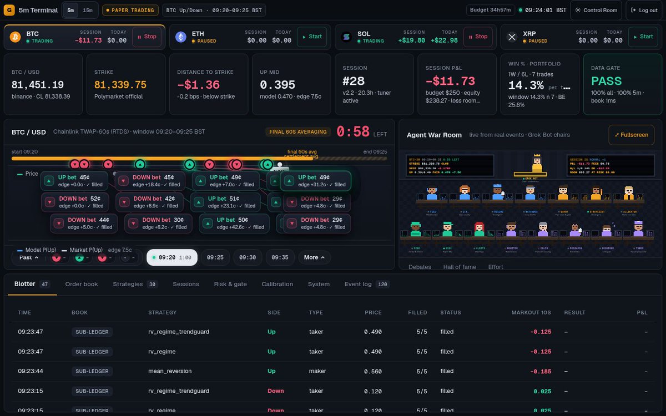
Task: Select the Quant agent avatar
Action: [563, 193]
